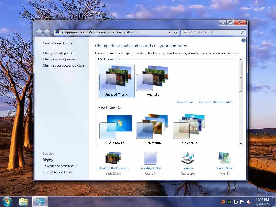This screenshot has width=276, height=207.
Task: Pick the Architecture theme
Action: click(153, 129)
